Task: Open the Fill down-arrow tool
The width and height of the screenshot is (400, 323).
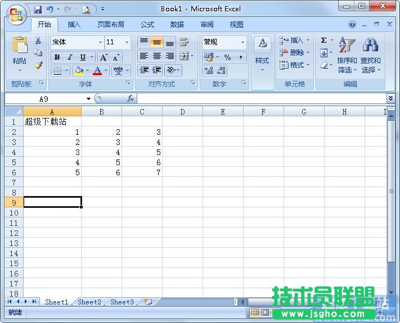Action: [x=323, y=53]
